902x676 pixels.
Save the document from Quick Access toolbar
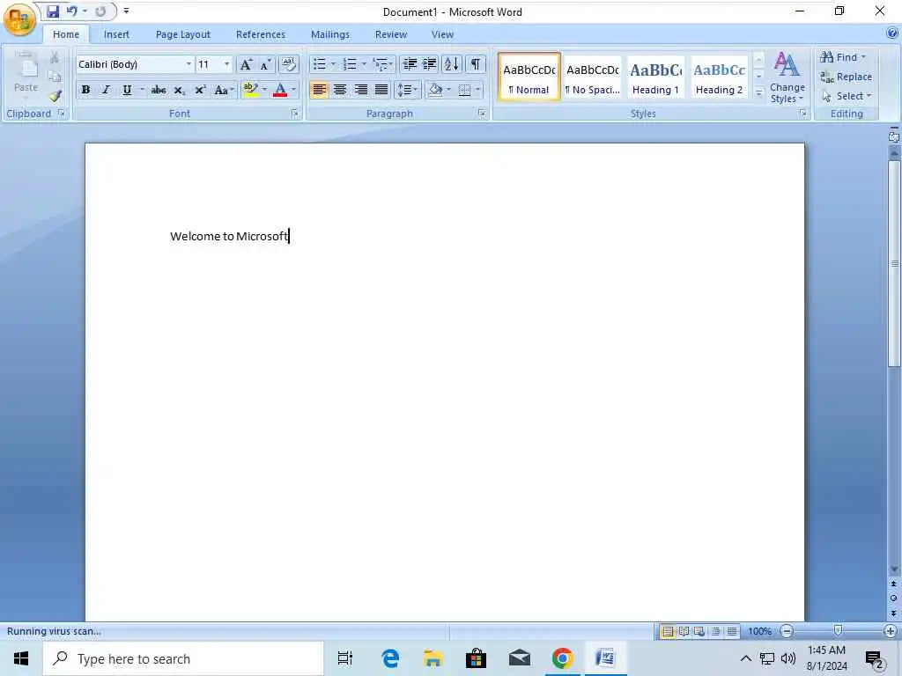(x=53, y=11)
